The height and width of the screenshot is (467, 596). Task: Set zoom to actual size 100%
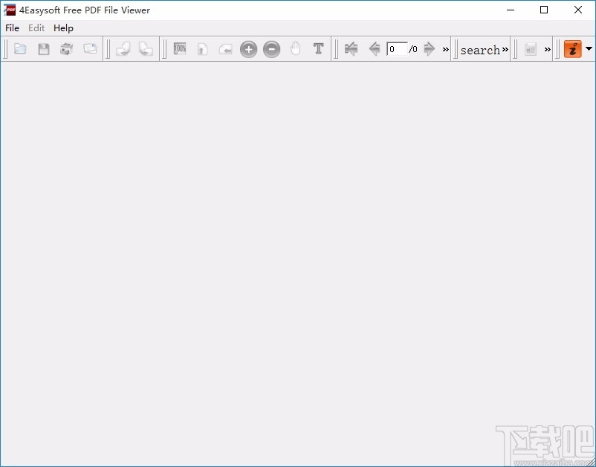(179, 49)
